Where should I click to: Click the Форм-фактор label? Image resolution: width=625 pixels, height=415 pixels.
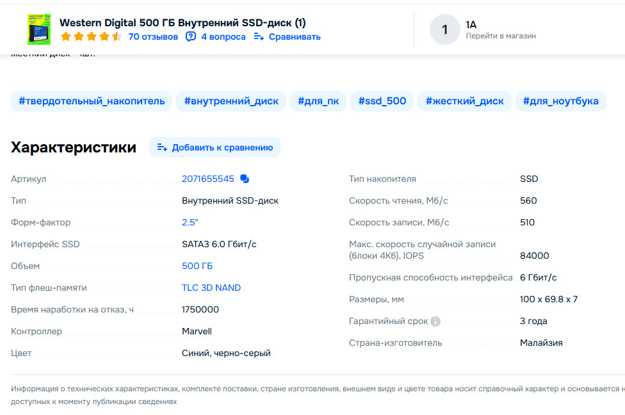point(40,222)
